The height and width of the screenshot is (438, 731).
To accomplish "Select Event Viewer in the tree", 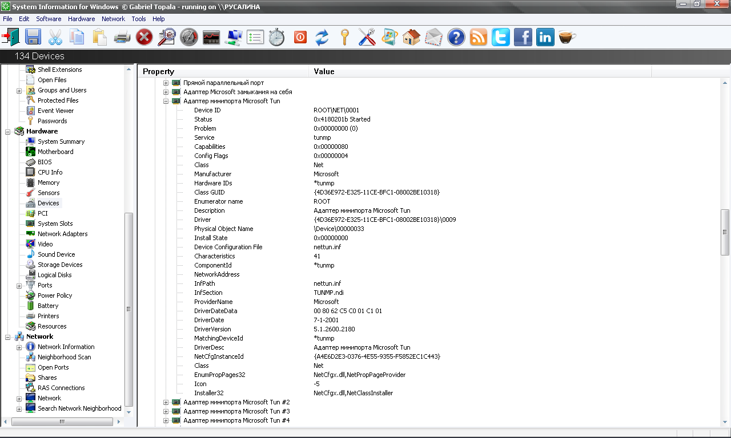I will [55, 111].
